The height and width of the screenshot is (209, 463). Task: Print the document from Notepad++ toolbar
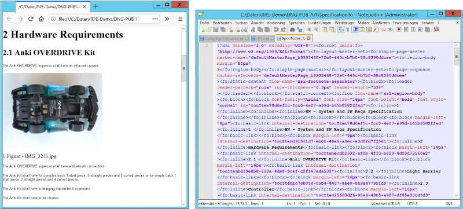[244, 30]
